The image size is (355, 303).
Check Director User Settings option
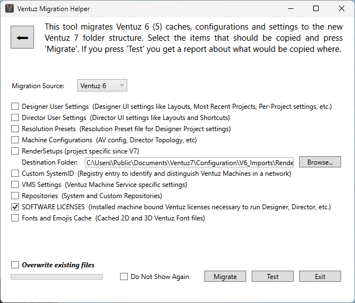tap(15, 118)
